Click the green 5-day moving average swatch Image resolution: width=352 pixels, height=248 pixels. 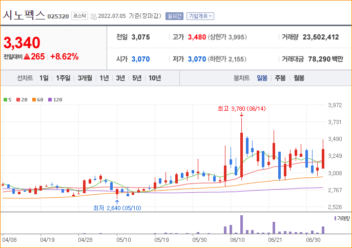coord(6,99)
